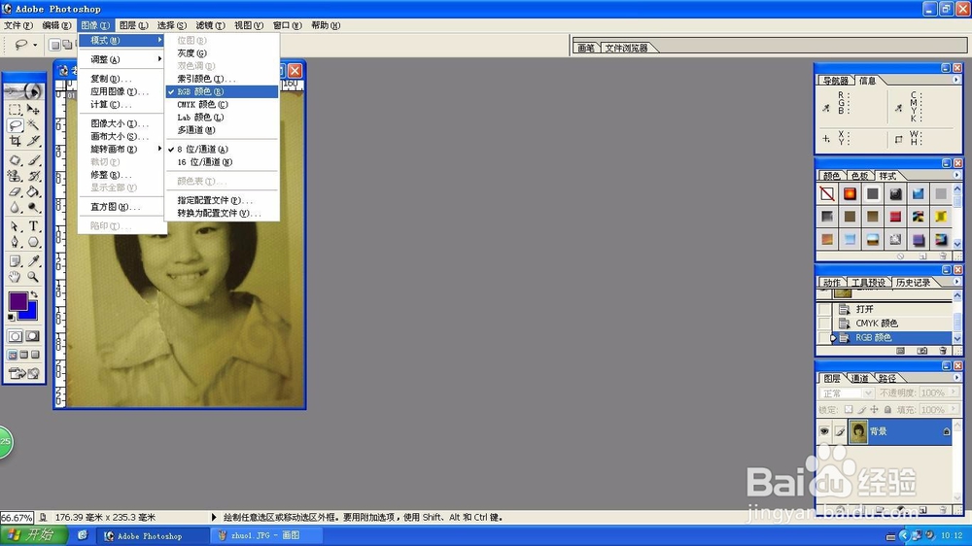Image resolution: width=972 pixels, height=546 pixels.
Task: Select the Brush tool
Action: pyautogui.click(x=33, y=160)
